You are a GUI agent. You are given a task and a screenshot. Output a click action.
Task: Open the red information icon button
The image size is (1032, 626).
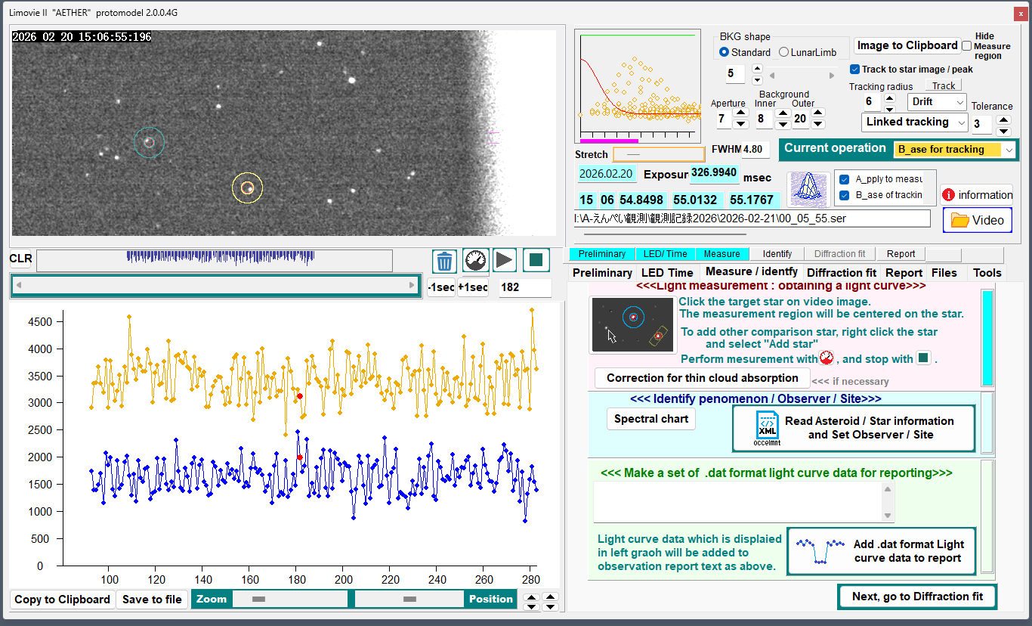pyautogui.click(x=977, y=195)
